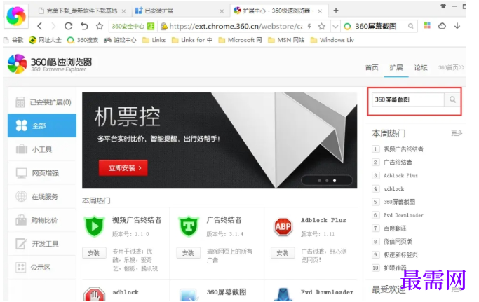Reload the page with refresh icon
The image size is (479, 302).
(69, 26)
